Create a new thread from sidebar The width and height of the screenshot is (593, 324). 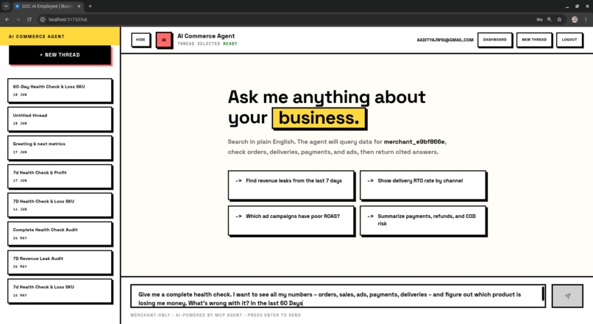[x=60, y=55]
